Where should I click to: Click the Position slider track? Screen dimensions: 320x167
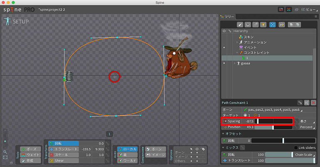tap(273, 127)
